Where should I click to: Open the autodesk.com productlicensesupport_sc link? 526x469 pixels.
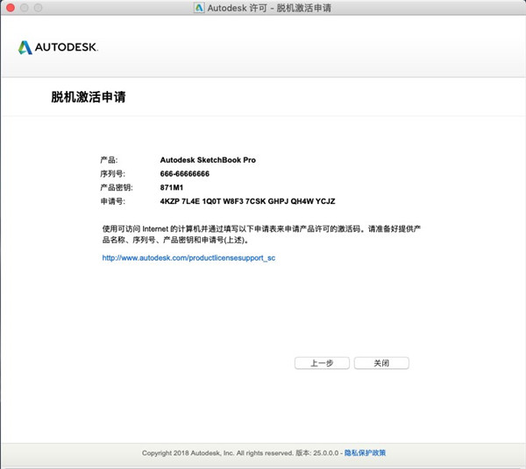188,258
